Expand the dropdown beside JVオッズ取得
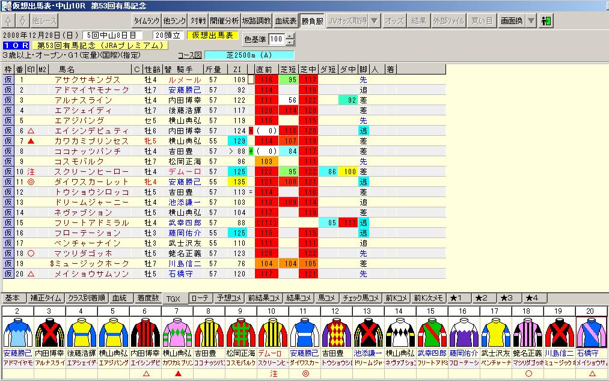The width and height of the screenshot is (609, 381). (x=375, y=20)
